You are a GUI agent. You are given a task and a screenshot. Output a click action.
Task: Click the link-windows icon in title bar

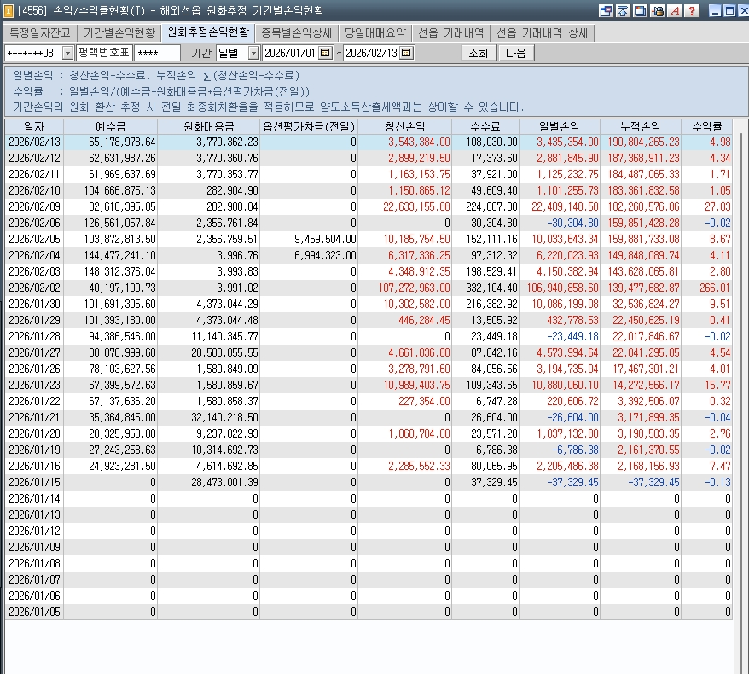[x=605, y=10]
